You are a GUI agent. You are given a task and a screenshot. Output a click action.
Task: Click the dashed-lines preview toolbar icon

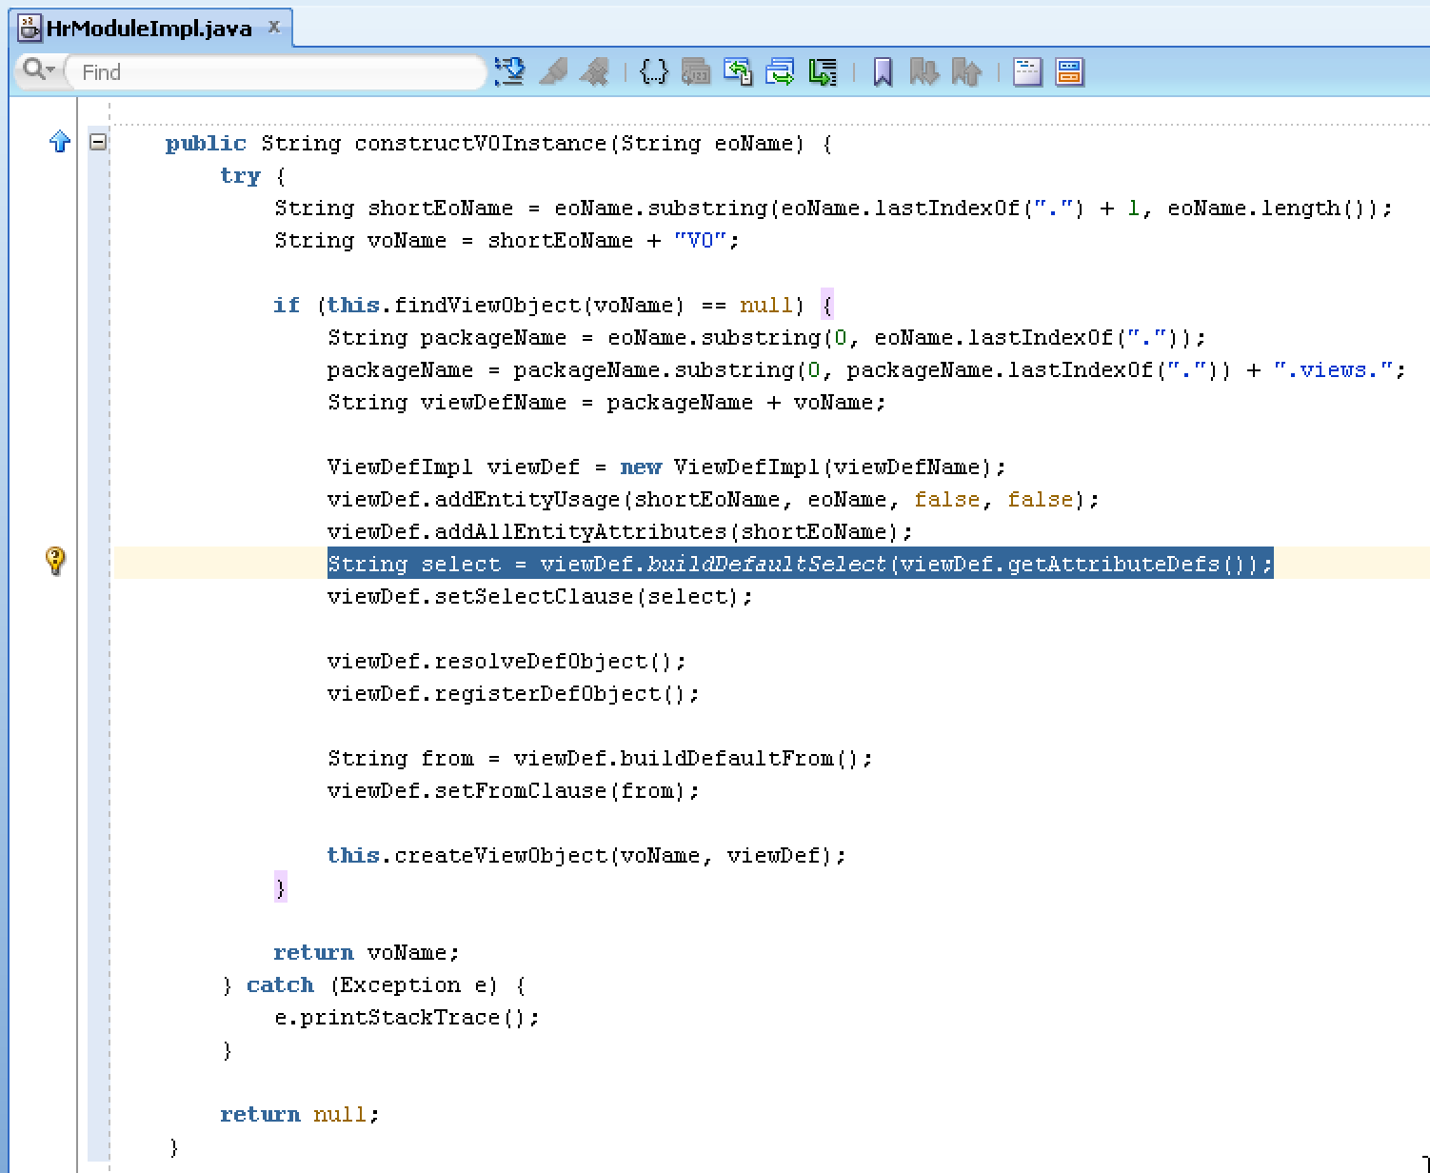click(1028, 71)
